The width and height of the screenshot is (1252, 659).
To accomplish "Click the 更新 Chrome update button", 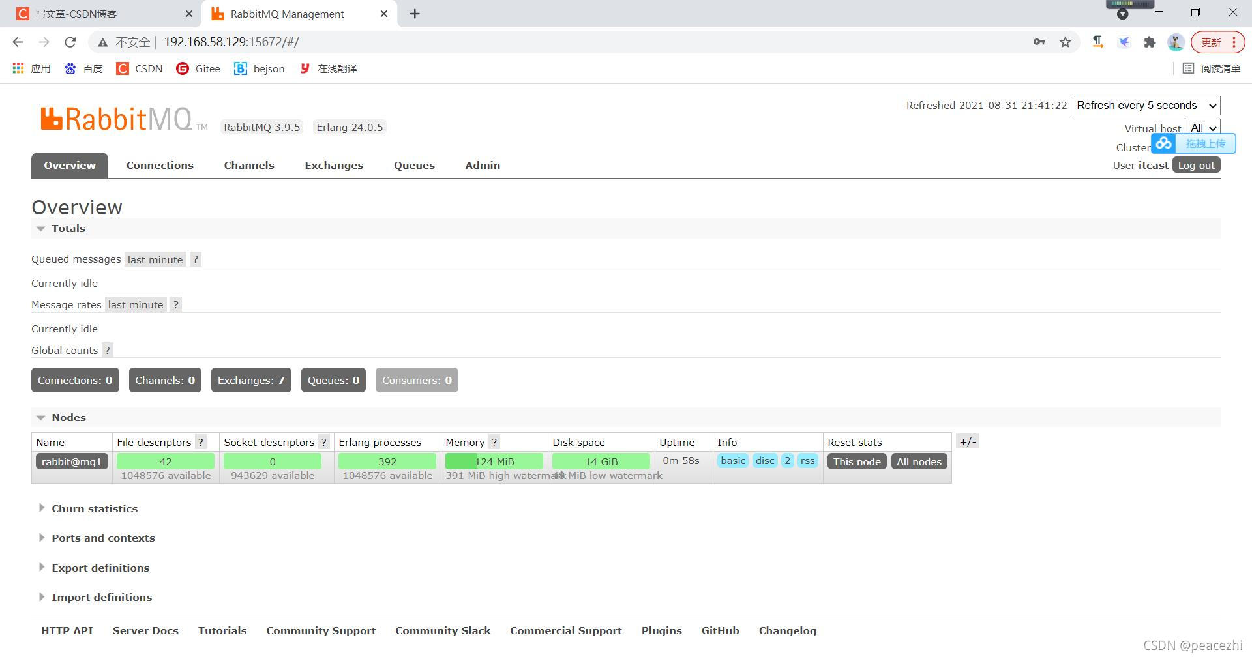I will coord(1217,42).
